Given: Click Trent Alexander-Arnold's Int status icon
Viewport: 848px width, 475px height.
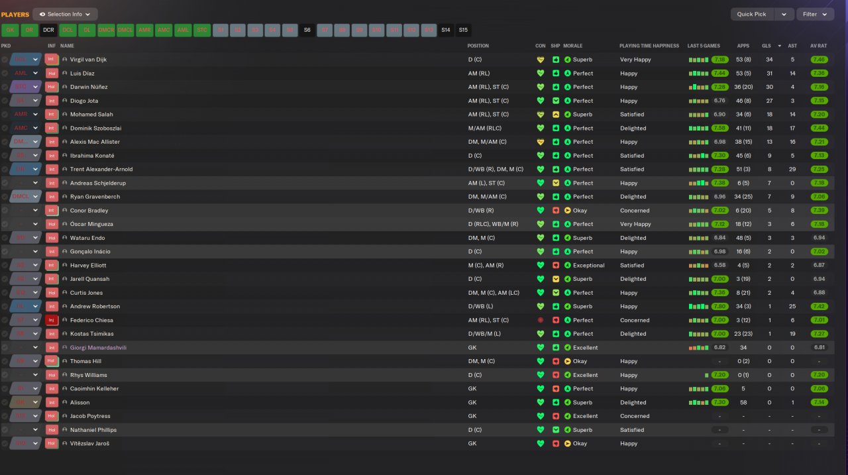Looking at the screenshot, I should (52, 170).
